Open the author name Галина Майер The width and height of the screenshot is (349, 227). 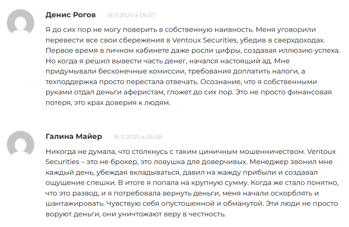[74, 136]
